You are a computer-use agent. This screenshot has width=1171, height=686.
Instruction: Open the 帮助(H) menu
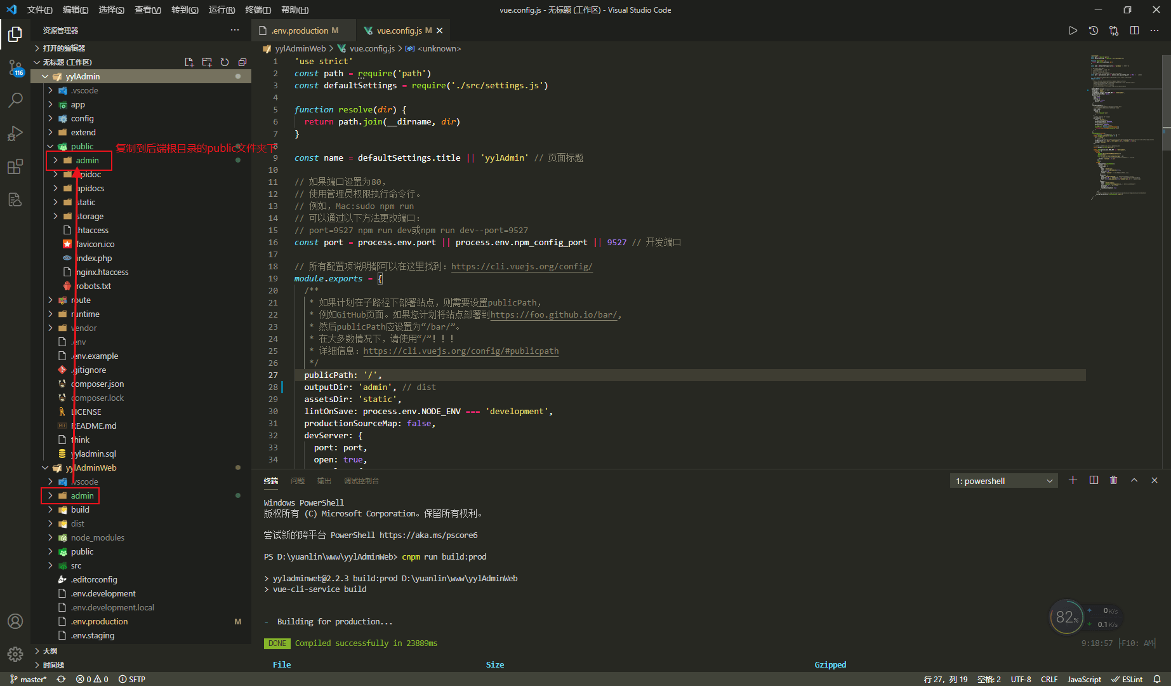(x=294, y=10)
